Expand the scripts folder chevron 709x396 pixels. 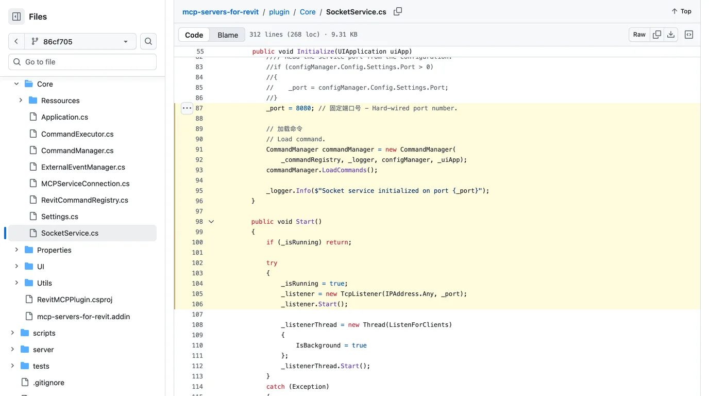click(12, 333)
